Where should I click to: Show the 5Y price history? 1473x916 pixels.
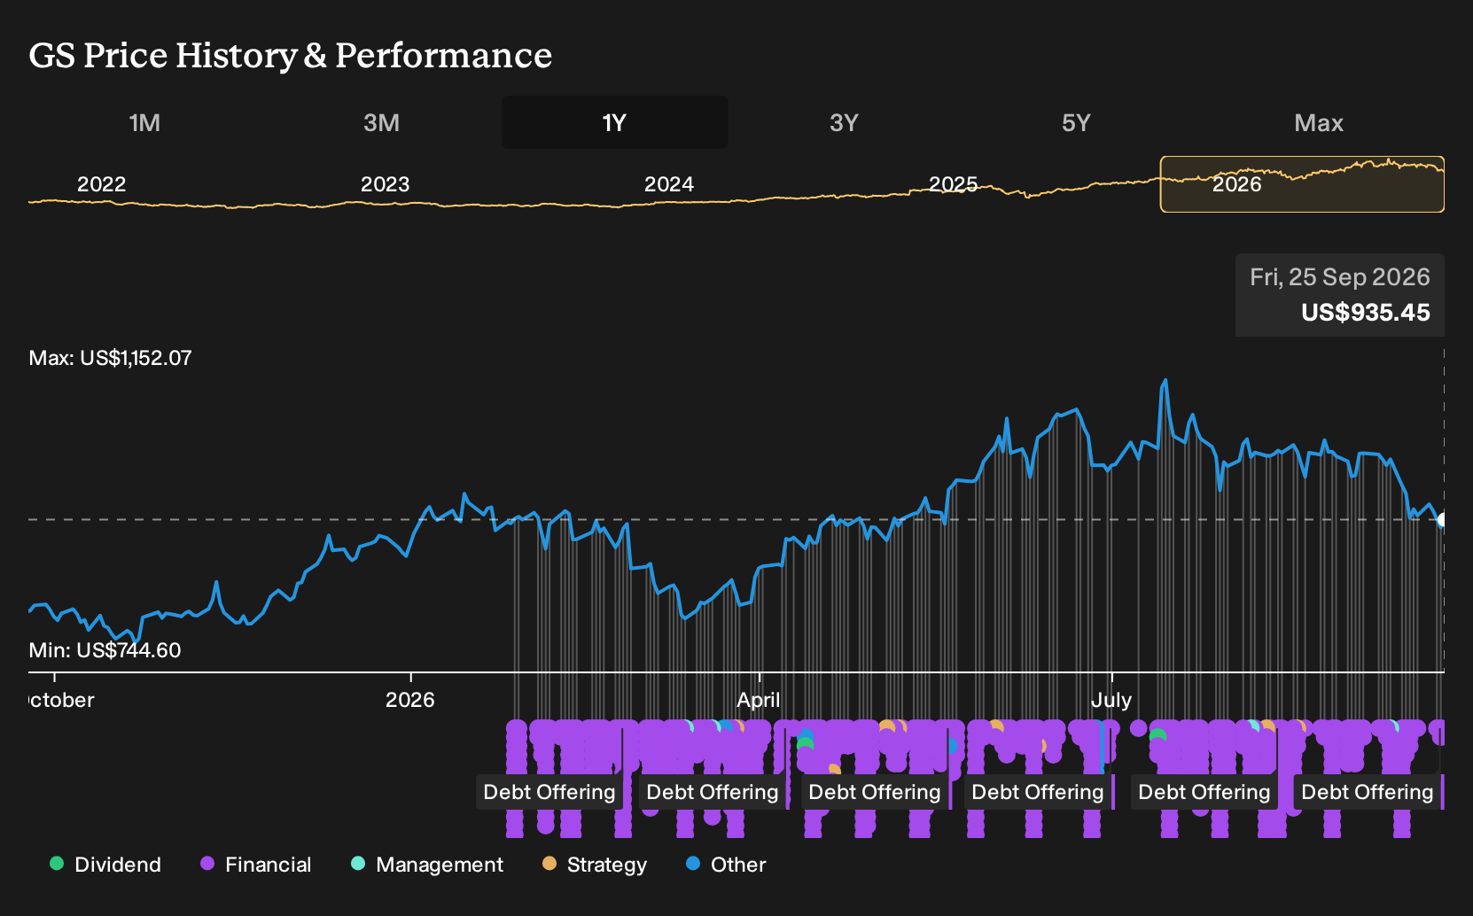point(1076,123)
